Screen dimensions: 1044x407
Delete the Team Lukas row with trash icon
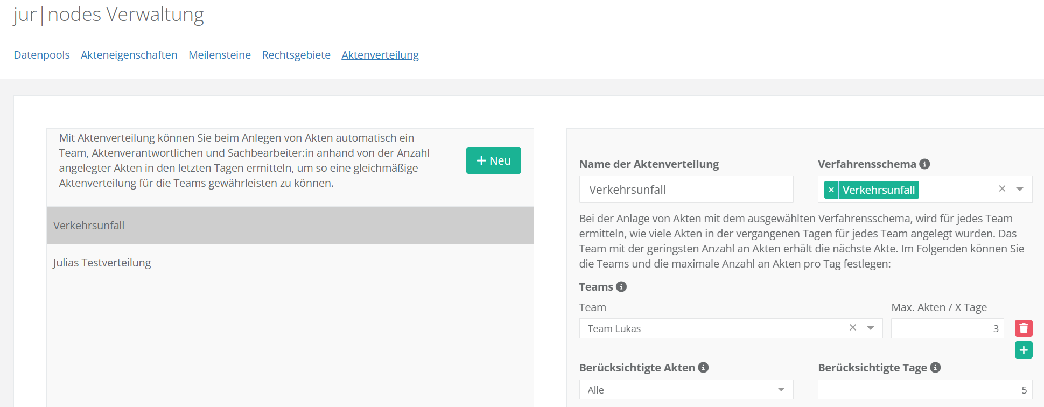(1024, 328)
